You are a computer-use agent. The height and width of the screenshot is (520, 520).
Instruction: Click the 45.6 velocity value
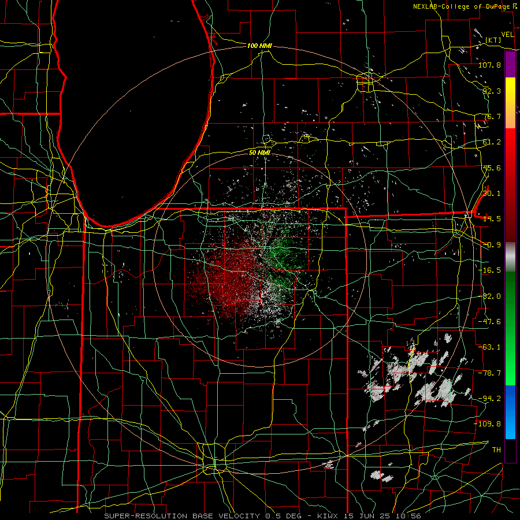(x=492, y=168)
